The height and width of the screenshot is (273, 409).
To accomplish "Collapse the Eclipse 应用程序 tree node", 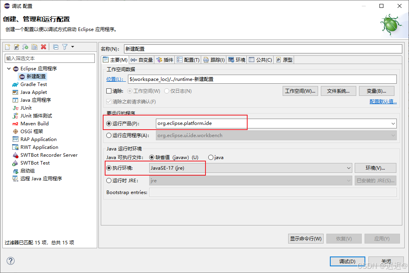I will click(9, 68).
